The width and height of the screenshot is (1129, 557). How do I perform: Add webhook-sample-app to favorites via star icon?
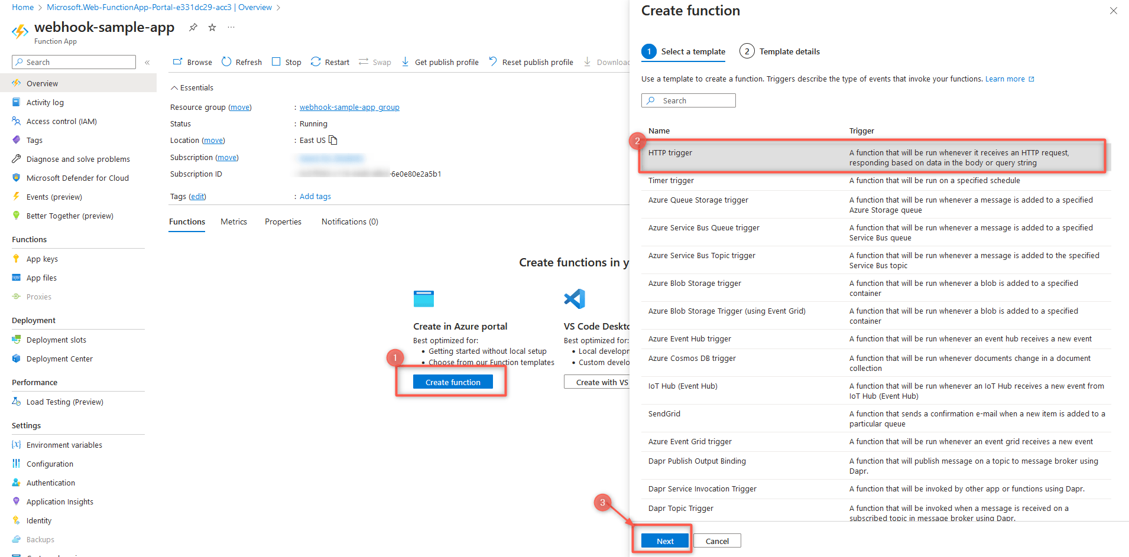pos(212,27)
